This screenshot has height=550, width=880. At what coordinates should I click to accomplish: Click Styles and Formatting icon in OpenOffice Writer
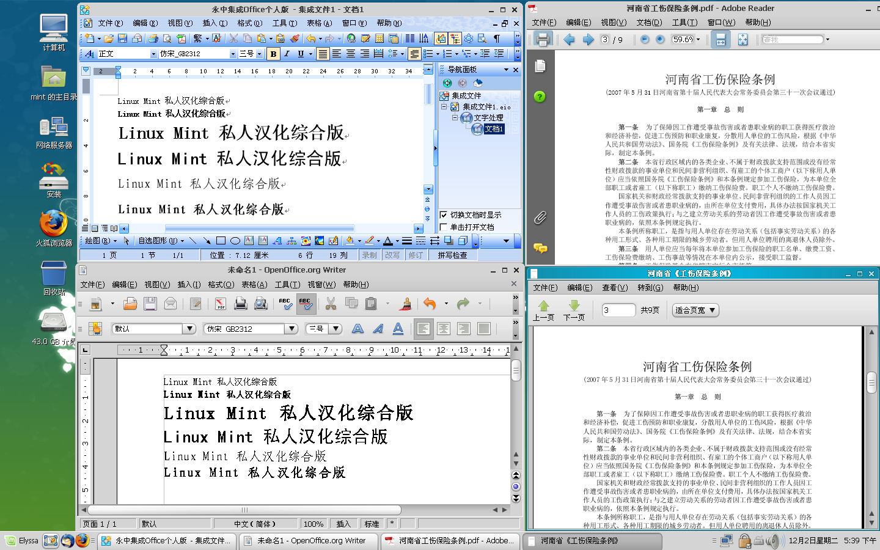coord(95,329)
